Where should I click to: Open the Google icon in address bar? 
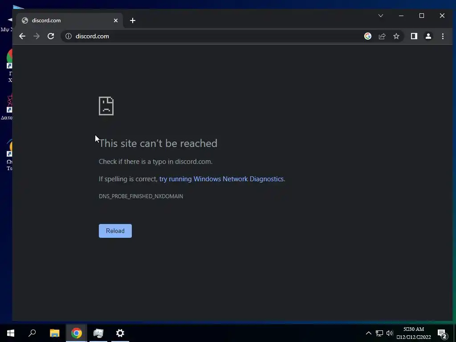367,36
